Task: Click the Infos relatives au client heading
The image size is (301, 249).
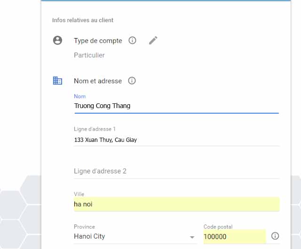Action: click(83, 20)
